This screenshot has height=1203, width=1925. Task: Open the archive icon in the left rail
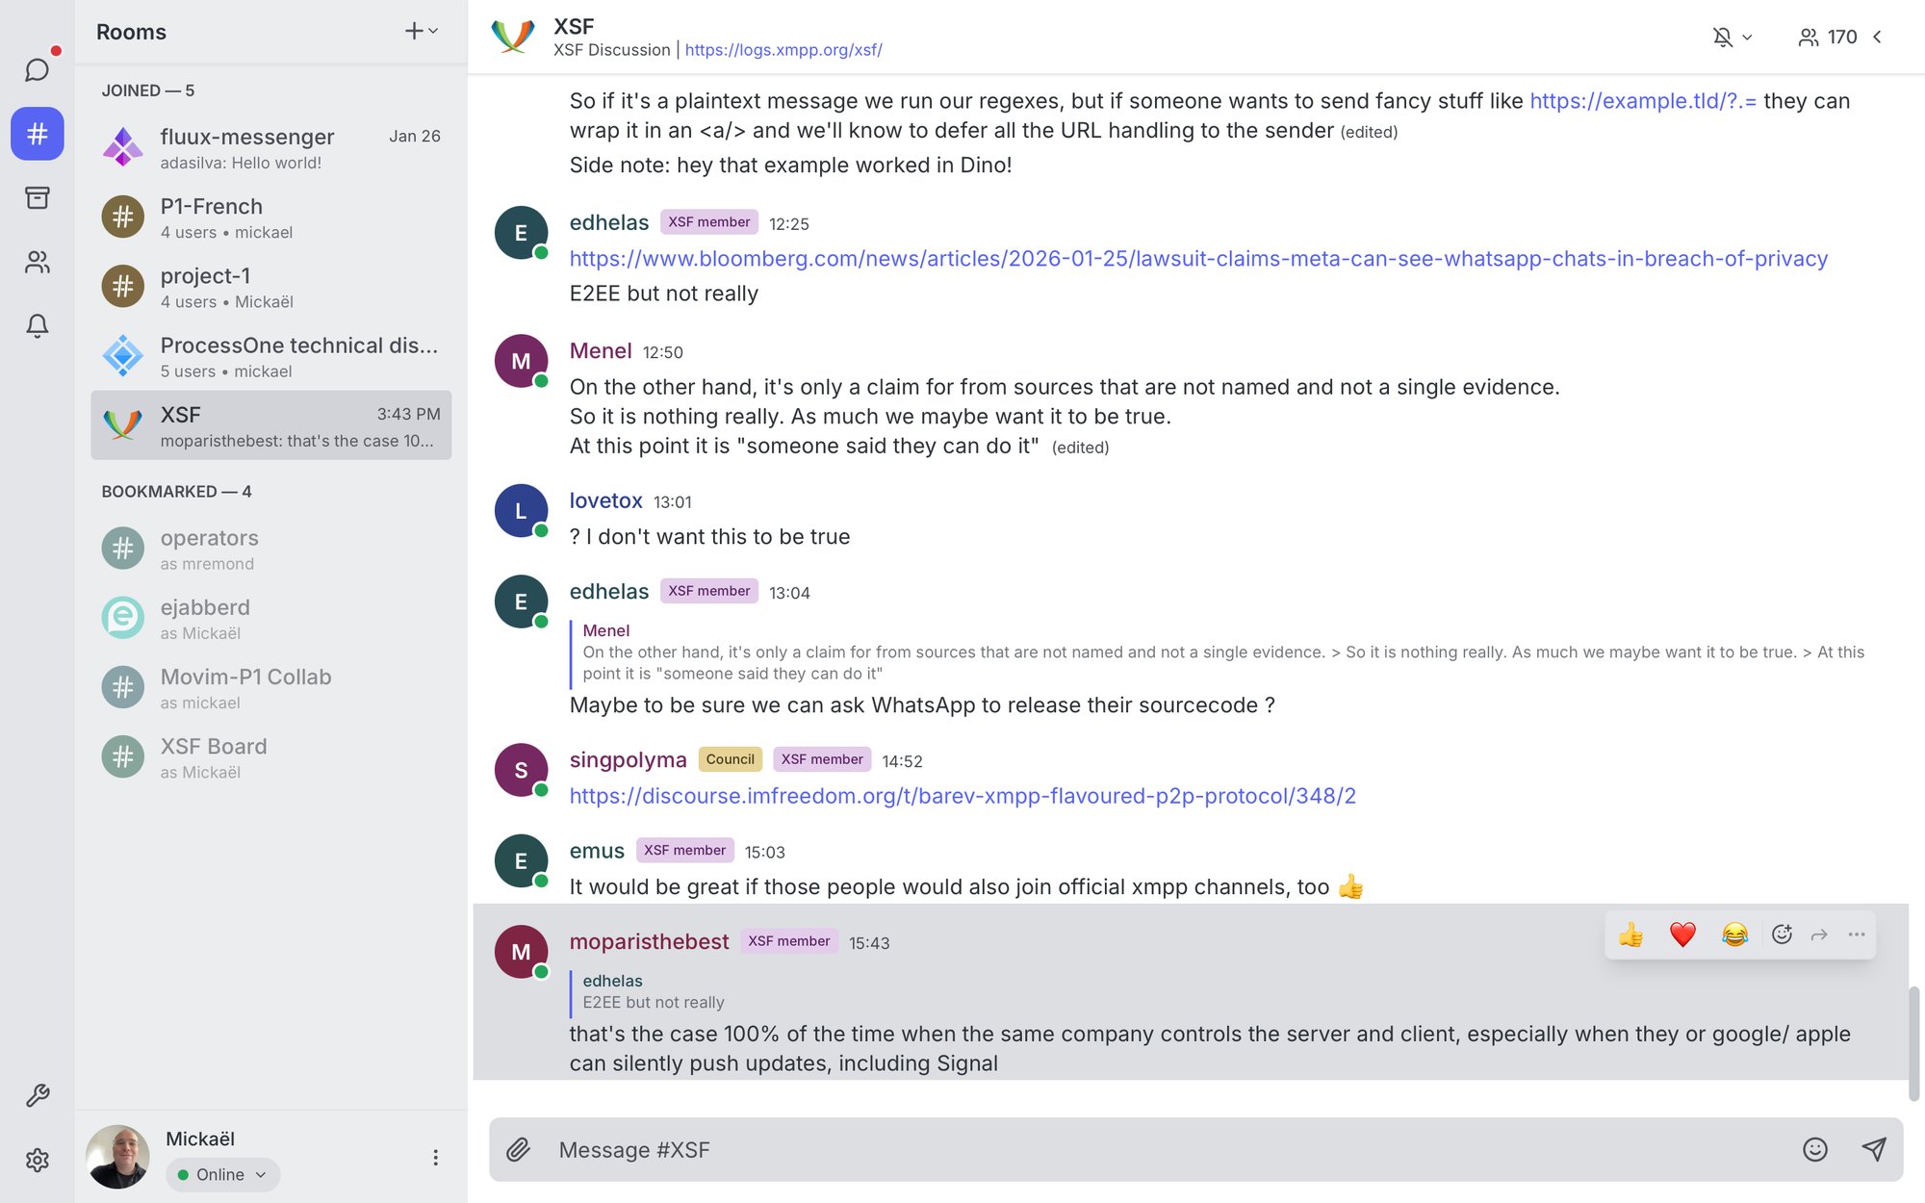(x=37, y=198)
